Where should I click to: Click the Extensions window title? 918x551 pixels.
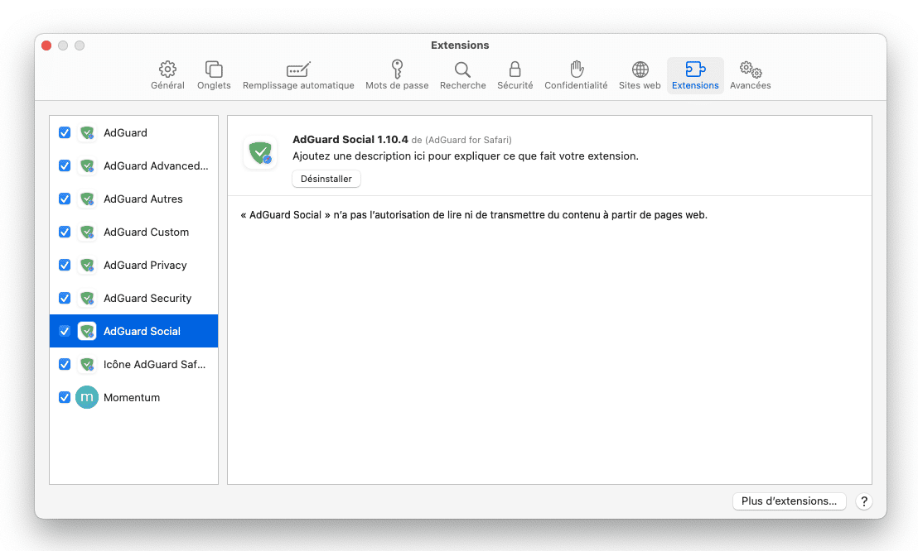pos(460,45)
